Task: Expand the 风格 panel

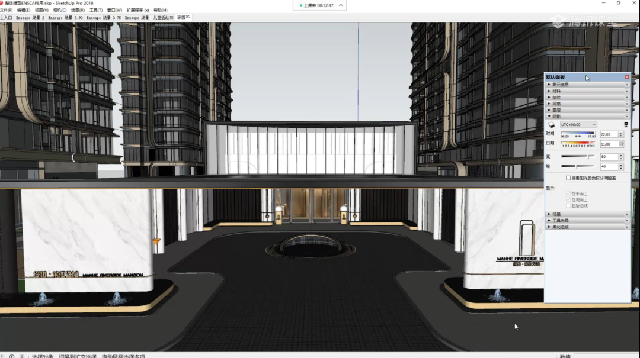Action: 549,104
